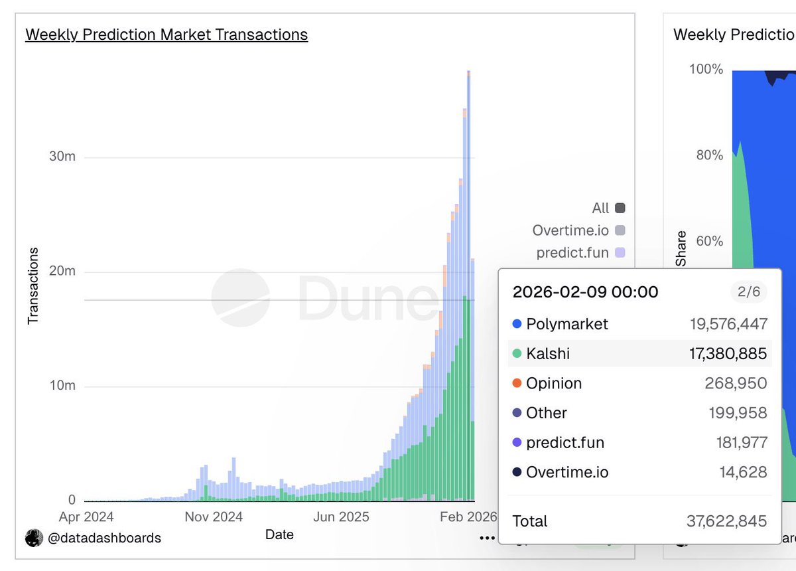
Task: Click the 100% label in the share chart
Action: [x=706, y=69]
